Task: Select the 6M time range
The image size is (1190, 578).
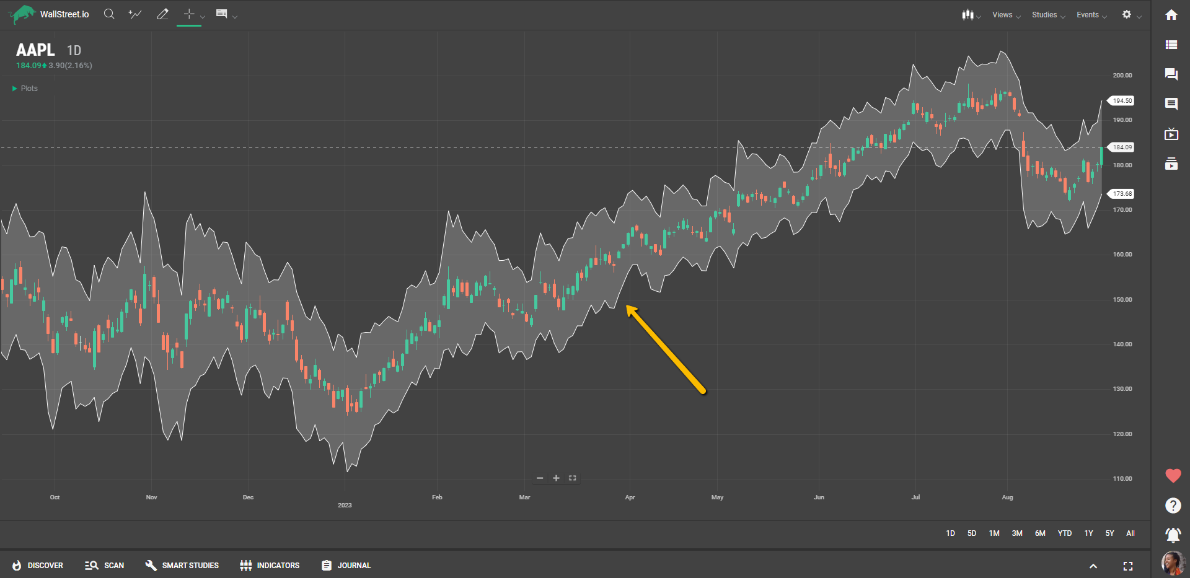Action: coord(1040,533)
